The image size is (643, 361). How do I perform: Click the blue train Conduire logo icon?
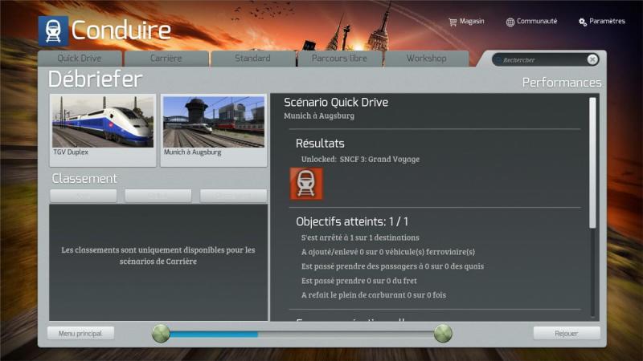click(53, 30)
